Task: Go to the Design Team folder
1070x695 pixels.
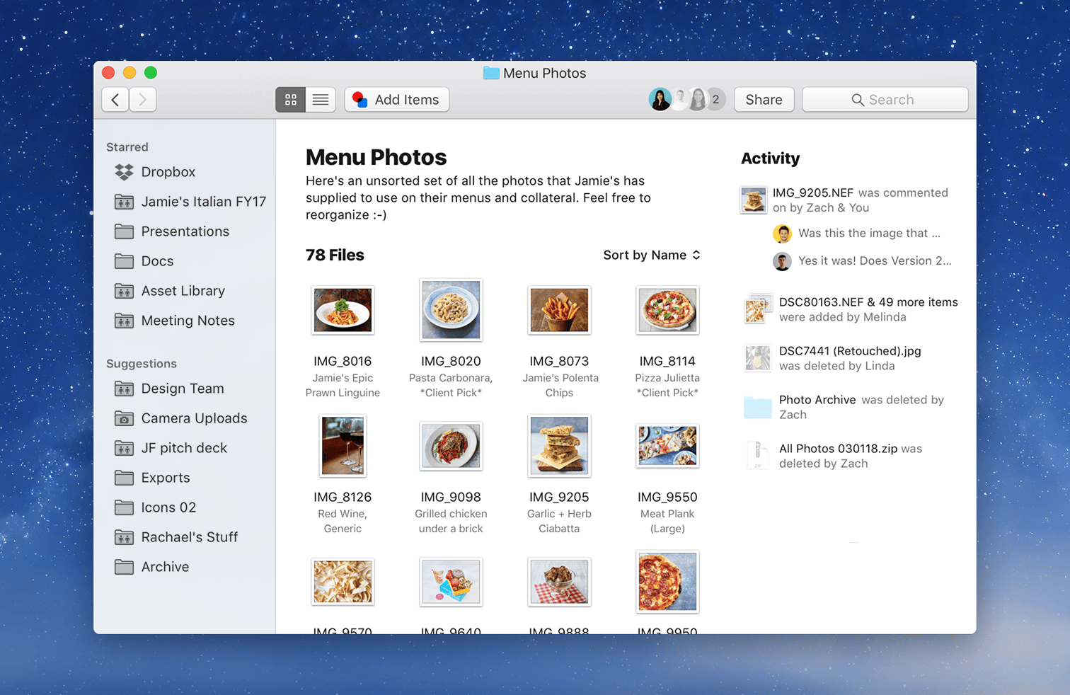Action: [182, 389]
